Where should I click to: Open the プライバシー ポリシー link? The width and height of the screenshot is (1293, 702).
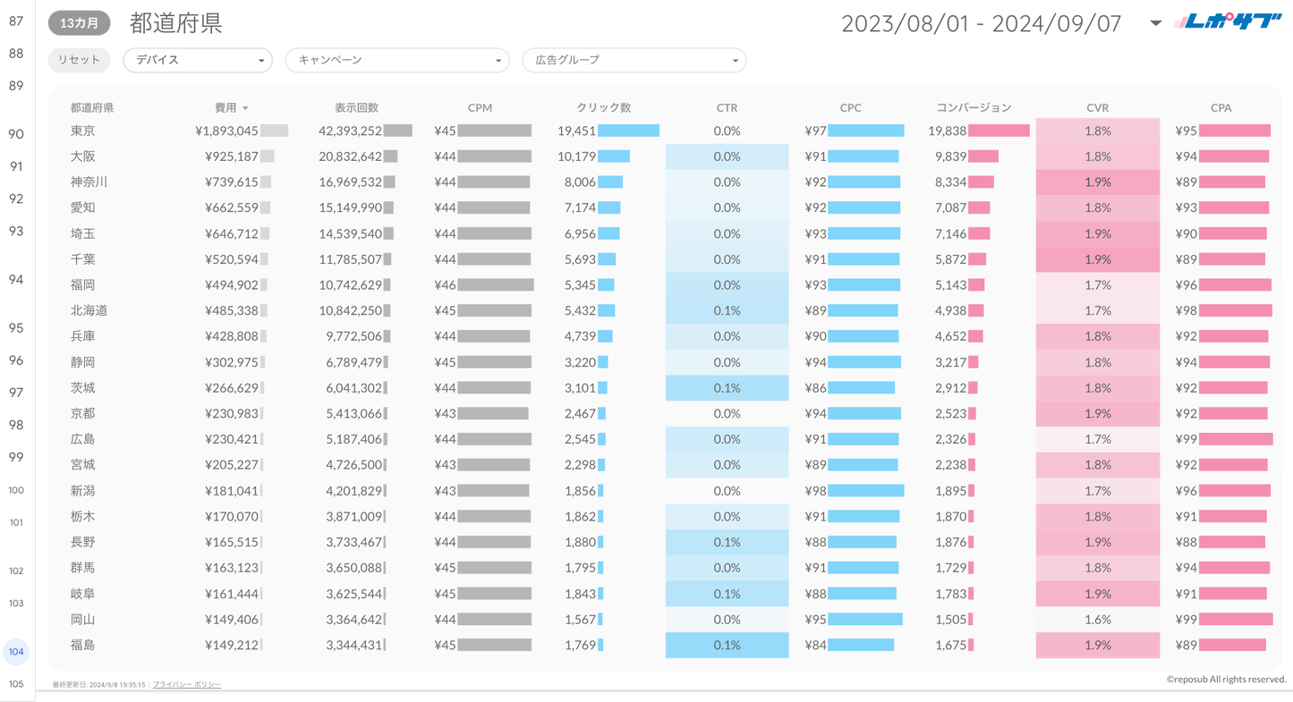tap(187, 684)
